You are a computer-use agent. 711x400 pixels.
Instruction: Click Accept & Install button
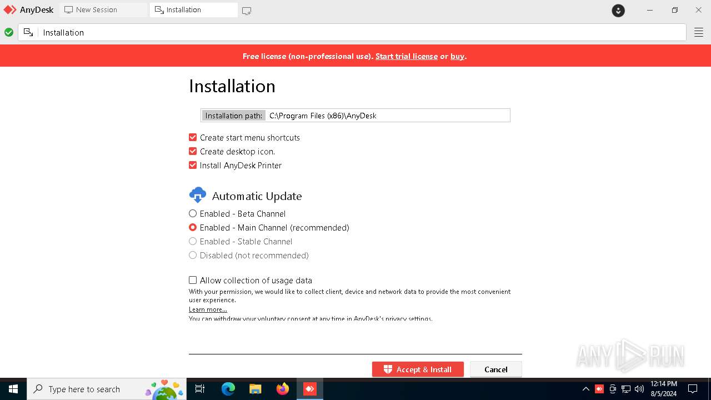(x=418, y=369)
